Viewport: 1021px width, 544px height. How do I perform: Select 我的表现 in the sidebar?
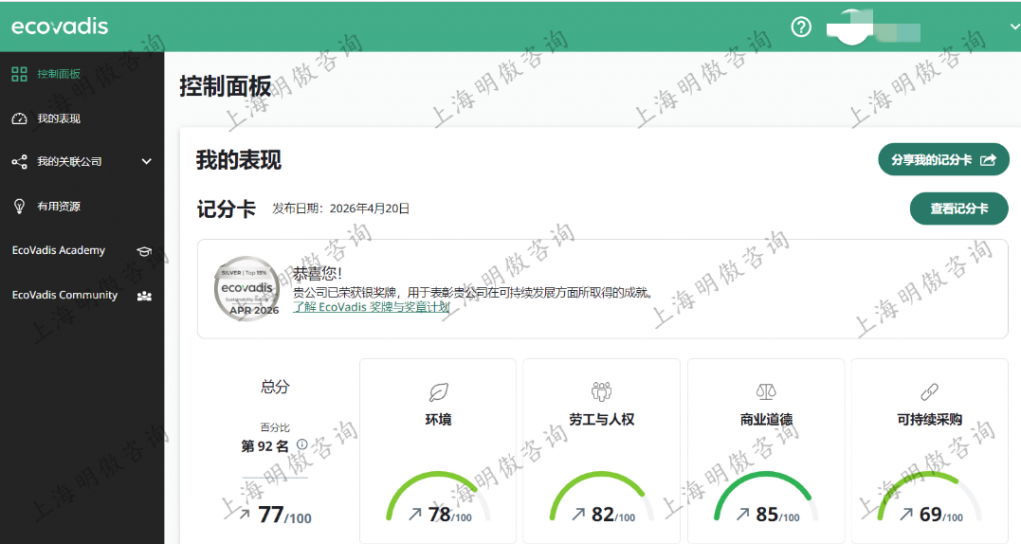pyautogui.click(x=59, y=119)
